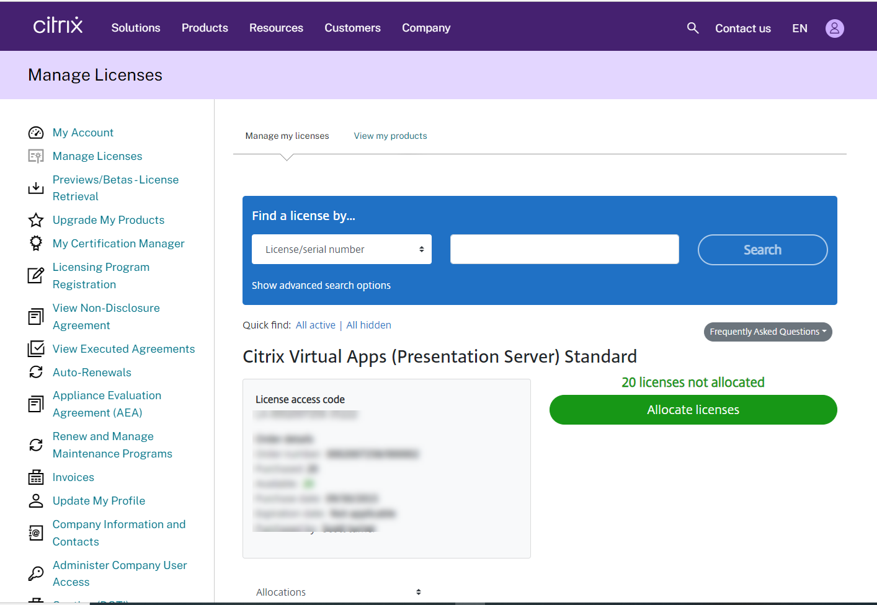This screenshot has width=877, height=605.
Task: Click the Citrix logo
Action: click(58, 25)
